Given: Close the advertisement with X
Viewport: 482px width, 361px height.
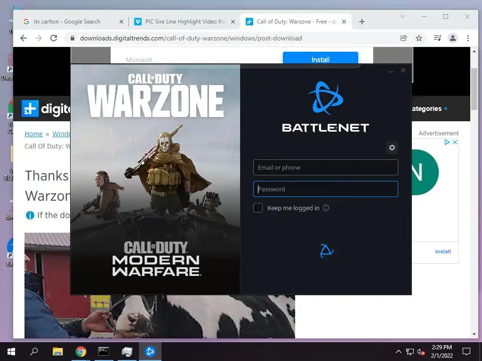Looking at the screenshot, I should (455, 142).
